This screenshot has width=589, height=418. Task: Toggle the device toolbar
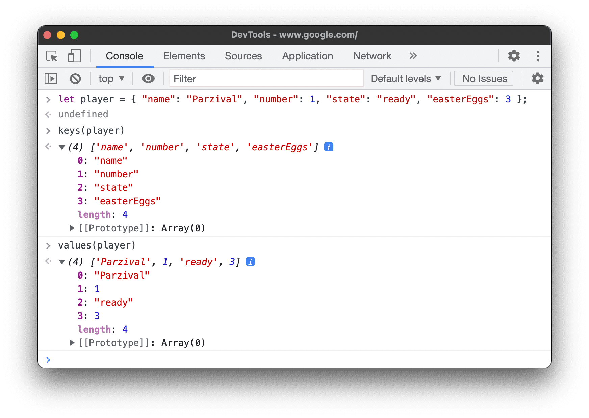[x=74, y=56]
